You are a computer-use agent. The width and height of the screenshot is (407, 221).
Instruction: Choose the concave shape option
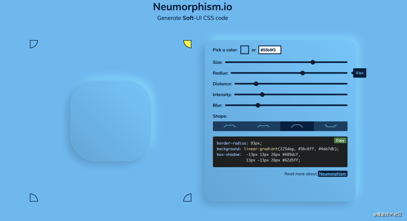[x=263, y=126]
